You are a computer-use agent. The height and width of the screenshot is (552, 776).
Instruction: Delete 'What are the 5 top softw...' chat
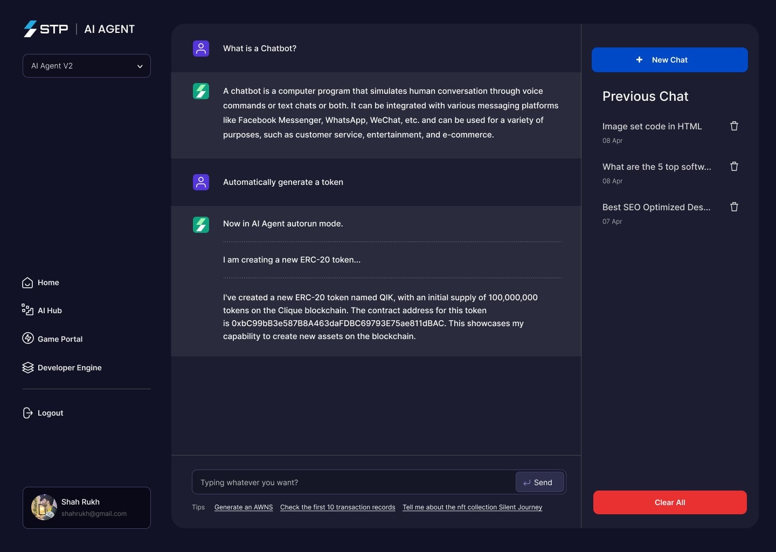pyautogui.click(x=734, y=167)
